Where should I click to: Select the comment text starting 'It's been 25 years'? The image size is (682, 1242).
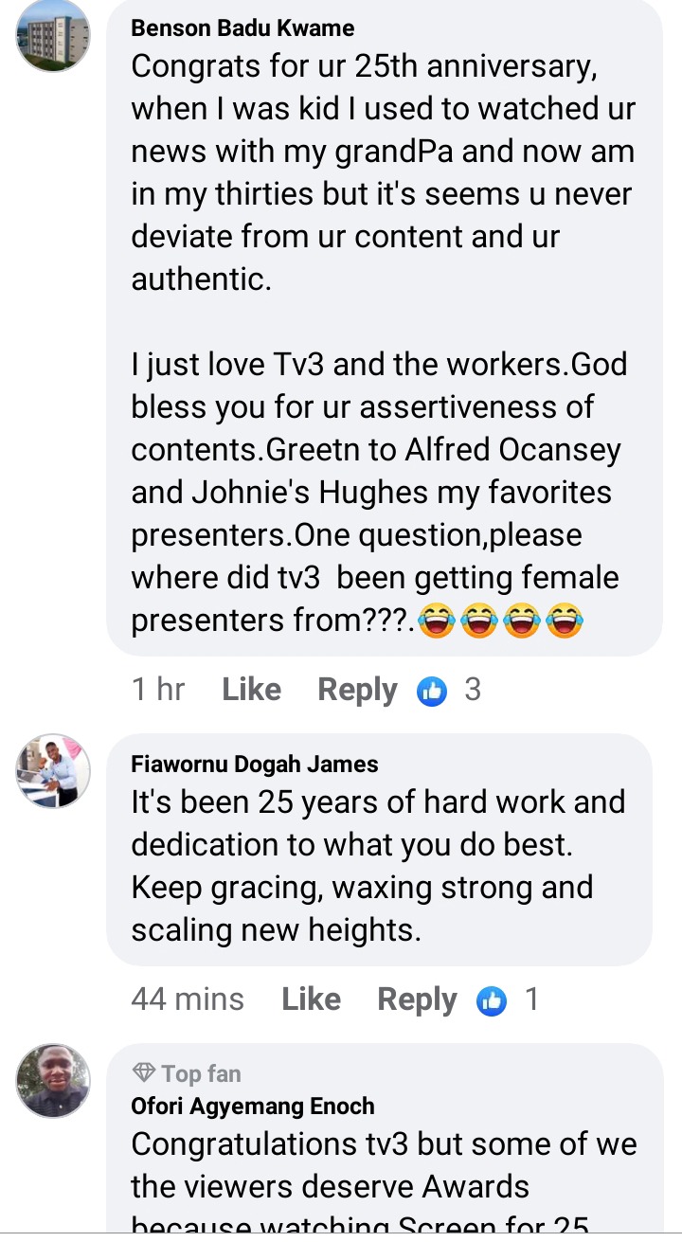[378, 866]
